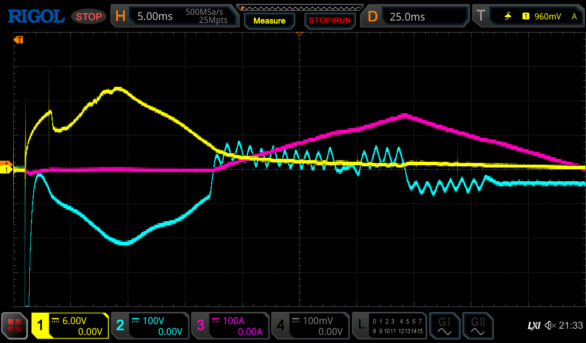Click the muted speaker sound icon
Screen dimensions: 586x343
(550, 326)
